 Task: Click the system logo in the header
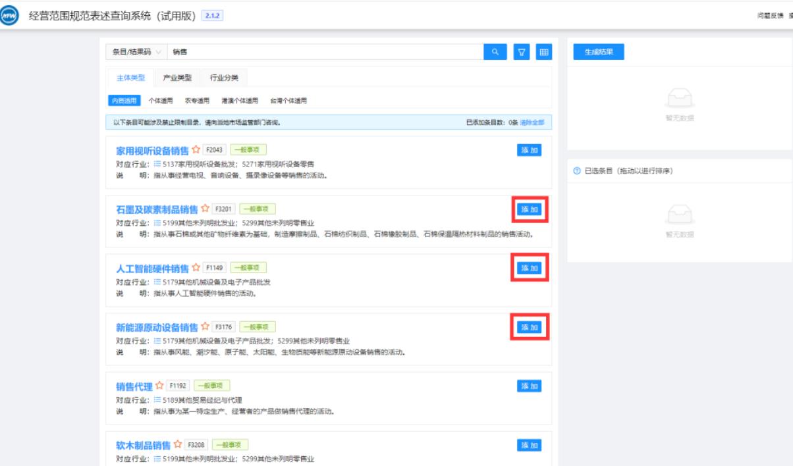coord(9,16)
